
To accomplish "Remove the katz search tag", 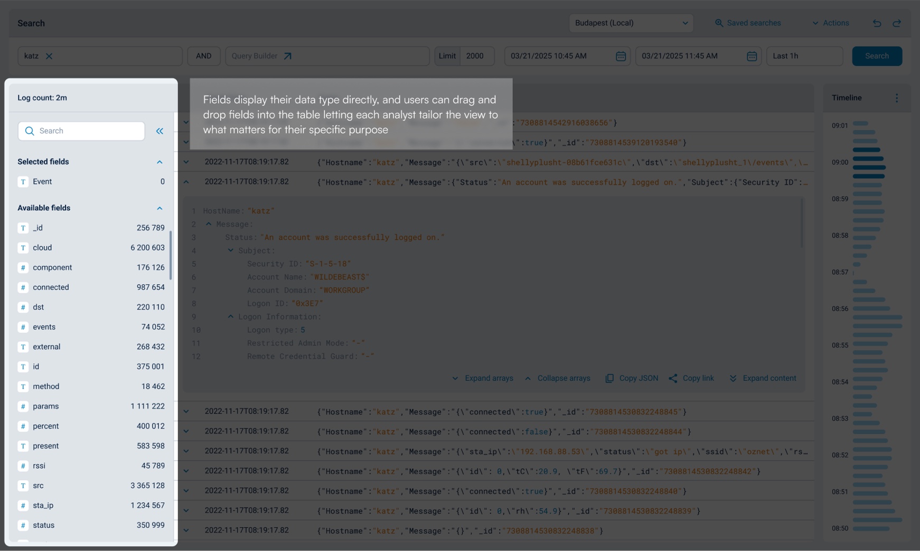I will 49,56.
